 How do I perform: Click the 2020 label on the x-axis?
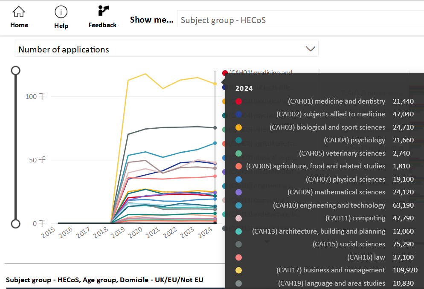135,233
